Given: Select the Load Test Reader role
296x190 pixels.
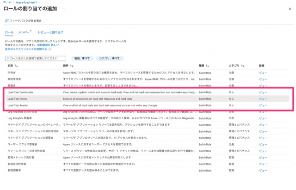Looking at the screenshot, I should tap(148, 105).
